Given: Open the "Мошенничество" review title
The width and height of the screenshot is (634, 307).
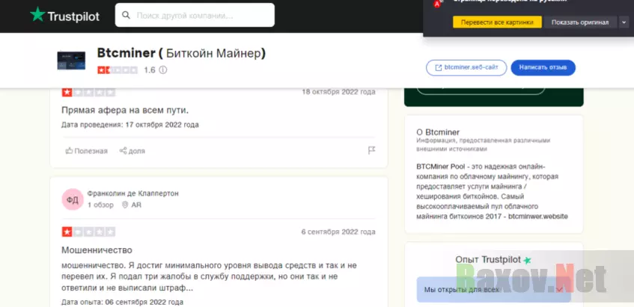Looking at the screenshot, I should (x=97, y=250).
